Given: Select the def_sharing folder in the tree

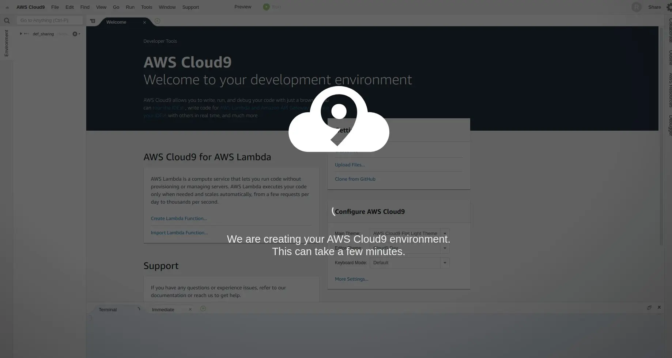Looking at the screenshot, I should 43,34.
